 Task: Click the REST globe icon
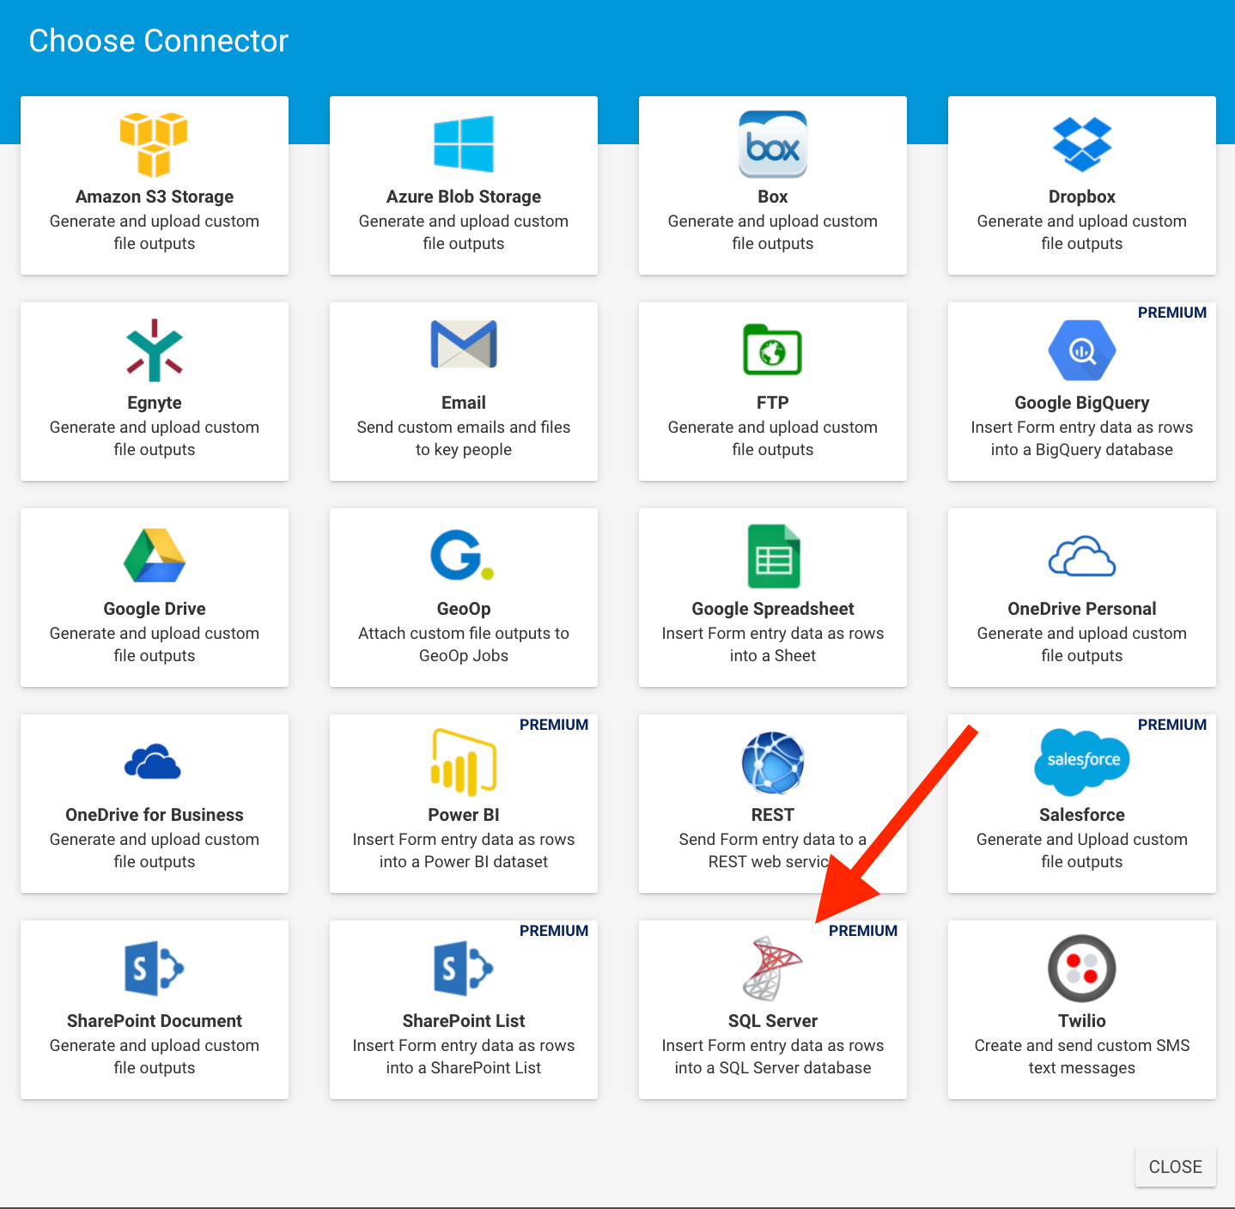pyautogui.click(x=773, y=762)
